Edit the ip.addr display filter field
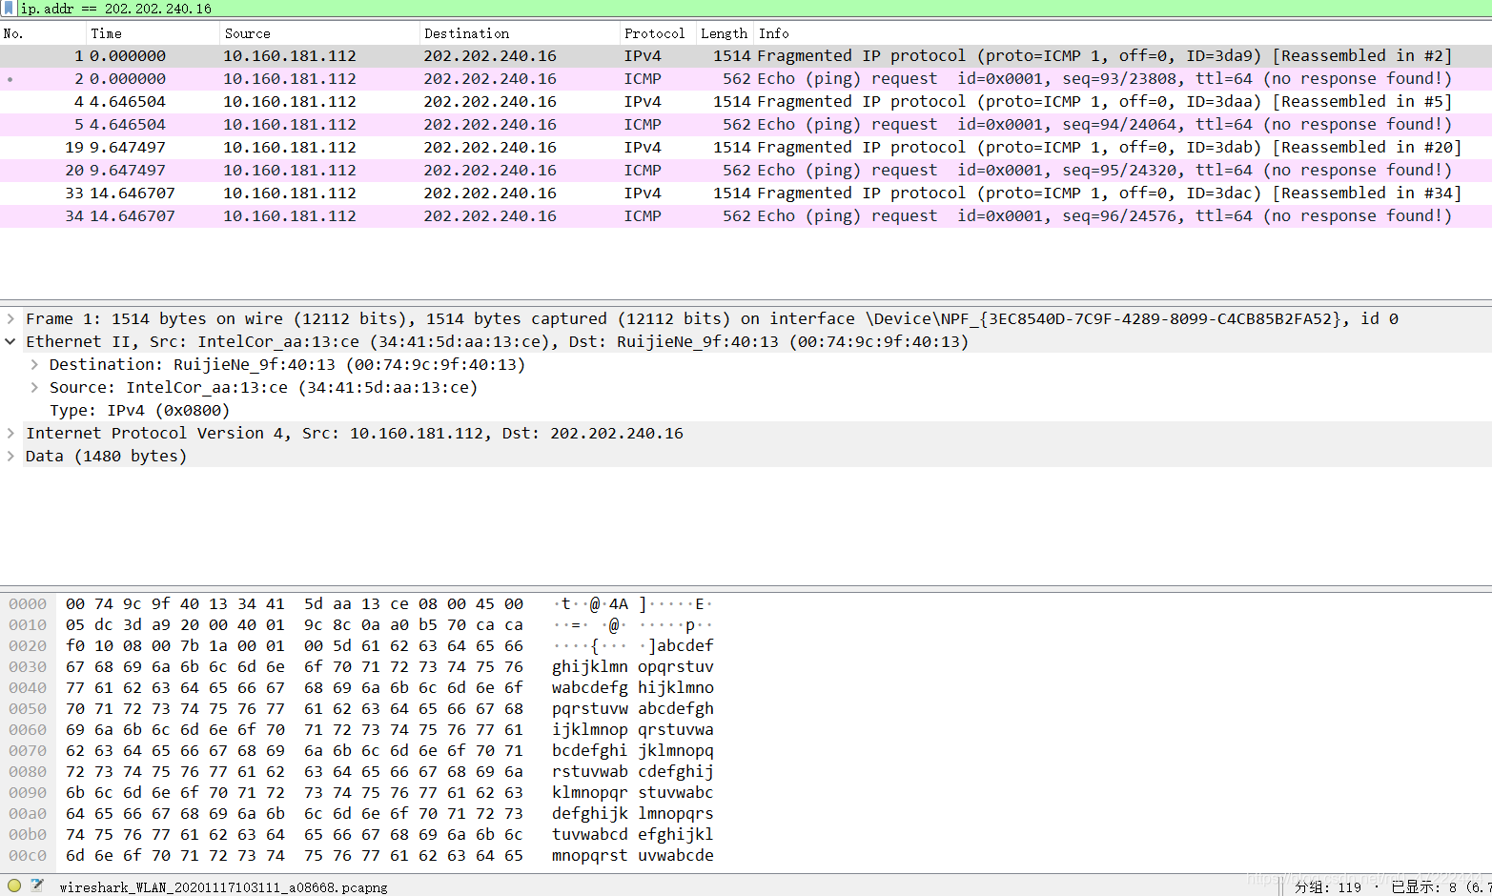1492x896 pixels. click(753, 9)
